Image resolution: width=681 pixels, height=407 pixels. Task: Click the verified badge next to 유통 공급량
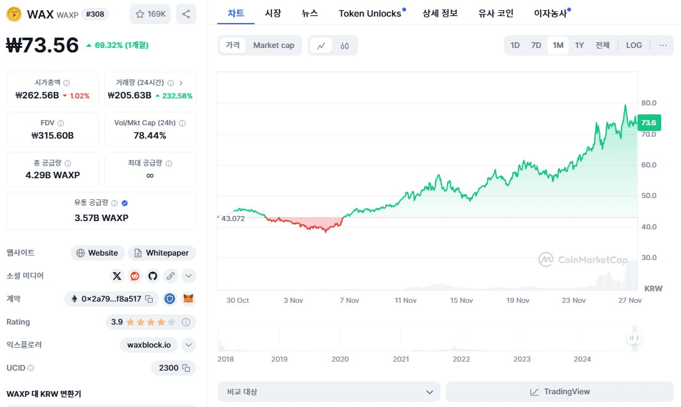pos(125,203)
